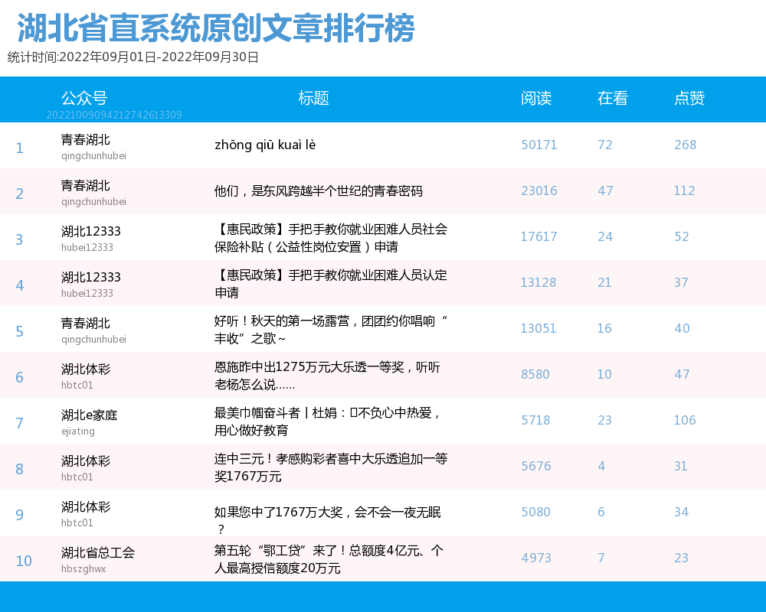Select the 点赞 column header
766x612 pixels.
pos(689,98)
